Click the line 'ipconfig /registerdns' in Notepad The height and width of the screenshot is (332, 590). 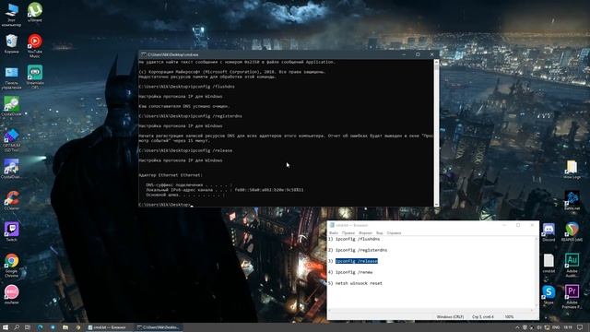coord(360,250)
